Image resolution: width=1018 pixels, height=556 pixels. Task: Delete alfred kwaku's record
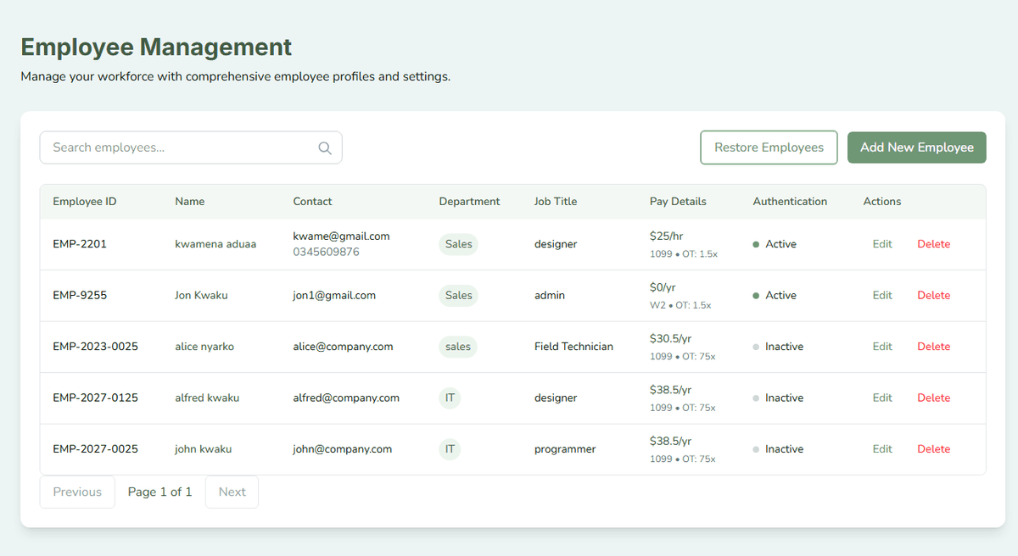[x=933, y=398]
